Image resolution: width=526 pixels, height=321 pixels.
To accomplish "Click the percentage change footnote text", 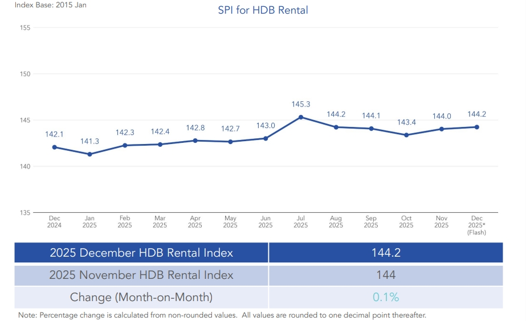I will click(x=222, y=315).
